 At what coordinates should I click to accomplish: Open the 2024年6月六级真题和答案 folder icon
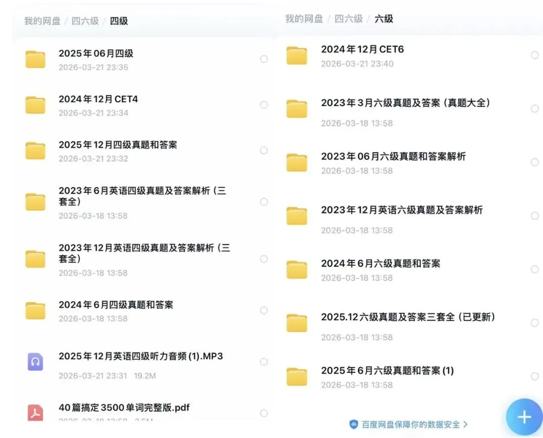click(x=297, y=269)
